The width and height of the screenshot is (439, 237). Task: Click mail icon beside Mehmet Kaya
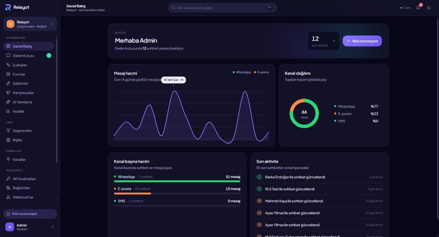[x=259, y=201]
